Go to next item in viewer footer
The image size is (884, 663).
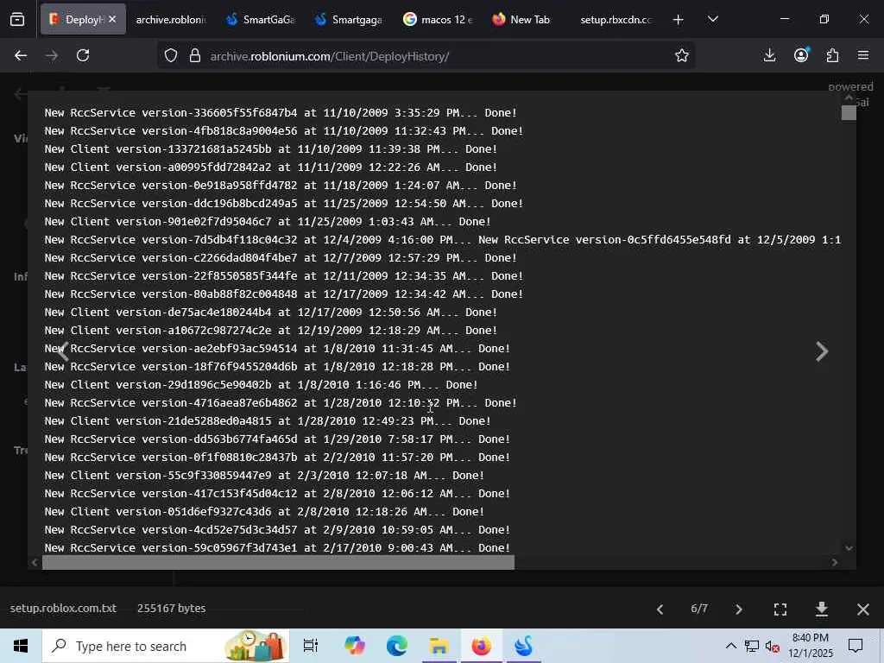739,609
